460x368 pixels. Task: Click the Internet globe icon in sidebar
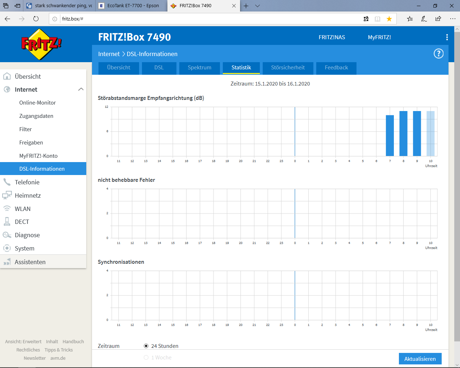pyautogui.click(x=7, y=89)
